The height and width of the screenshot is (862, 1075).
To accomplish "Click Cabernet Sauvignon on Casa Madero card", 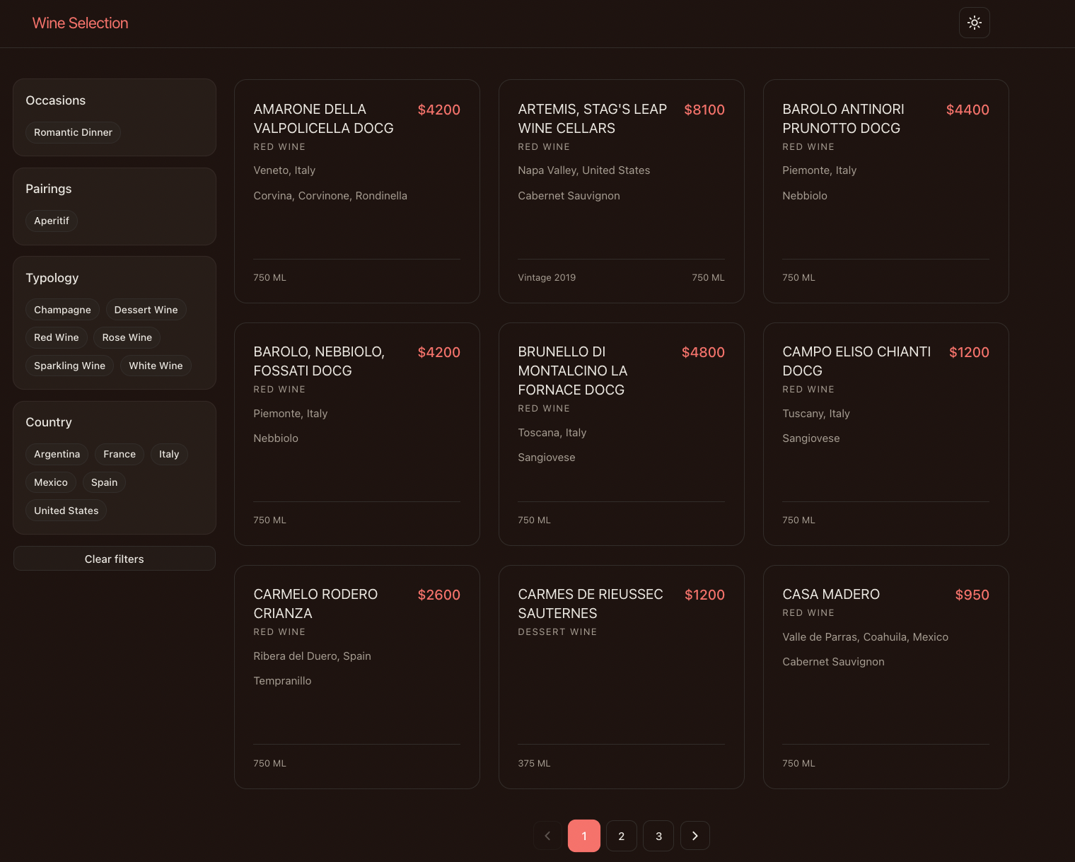I will [833, 662].
